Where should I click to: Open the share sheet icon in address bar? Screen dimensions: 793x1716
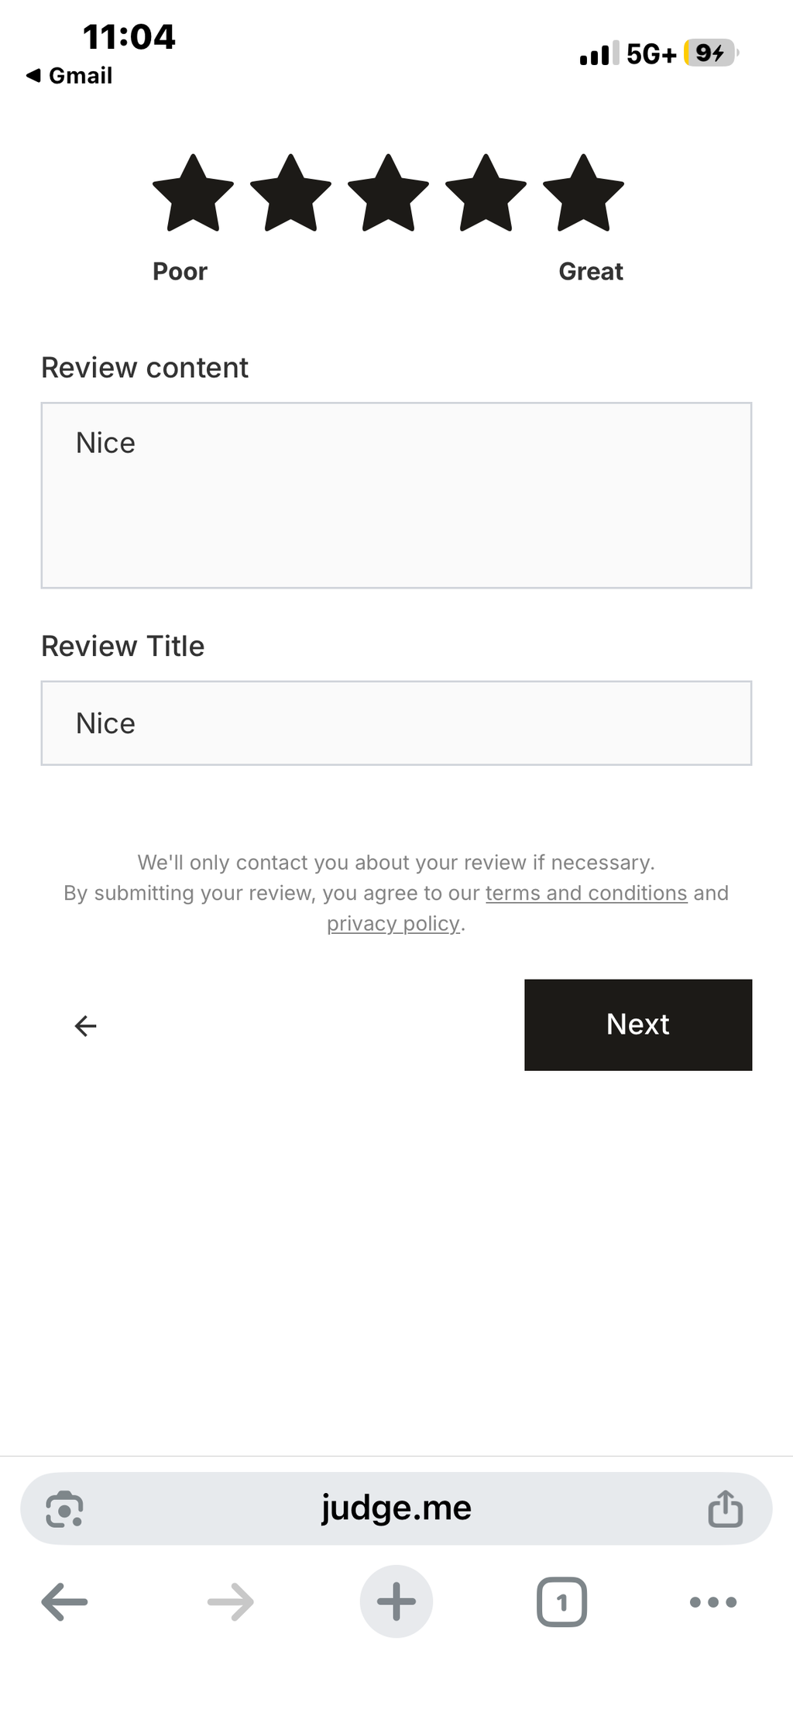(726, 1508)
